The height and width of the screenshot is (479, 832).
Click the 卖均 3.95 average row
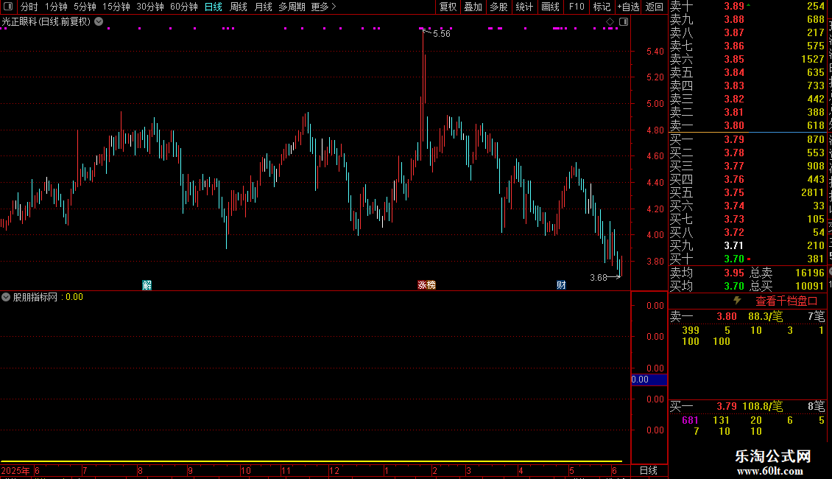(707, 273)
